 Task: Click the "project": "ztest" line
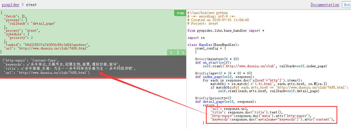coord(22,31)
